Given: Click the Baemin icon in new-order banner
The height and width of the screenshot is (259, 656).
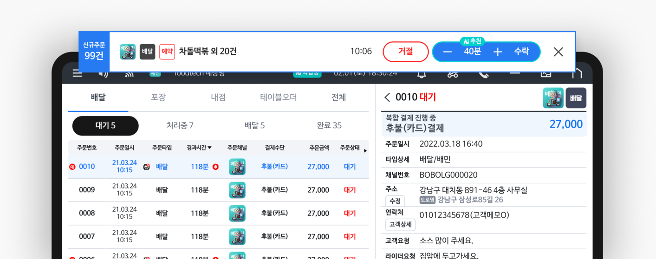Looking at the screenshot, I should [128, 52].
